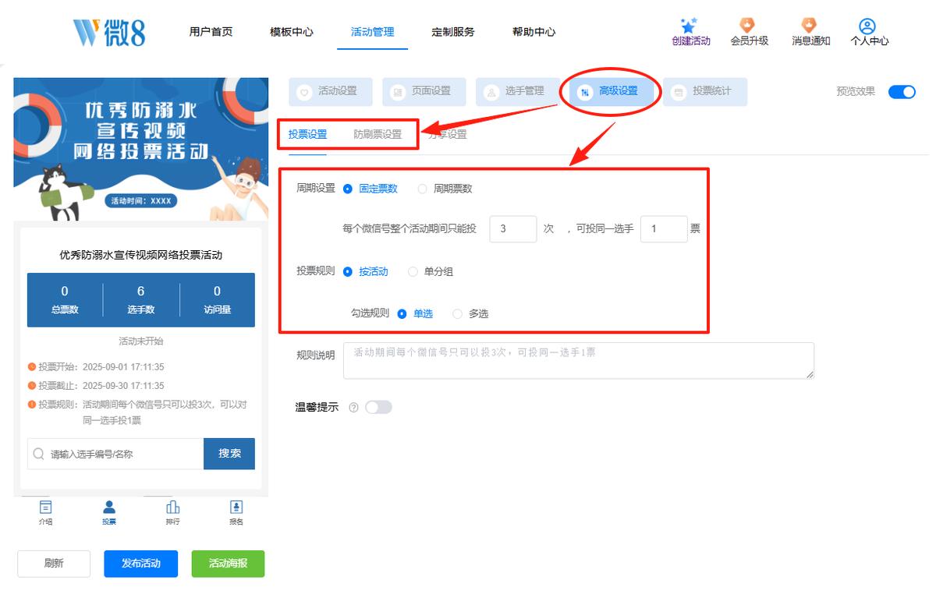
Task: Click the 活动海报 button
Action: click(x=228, y=564)
